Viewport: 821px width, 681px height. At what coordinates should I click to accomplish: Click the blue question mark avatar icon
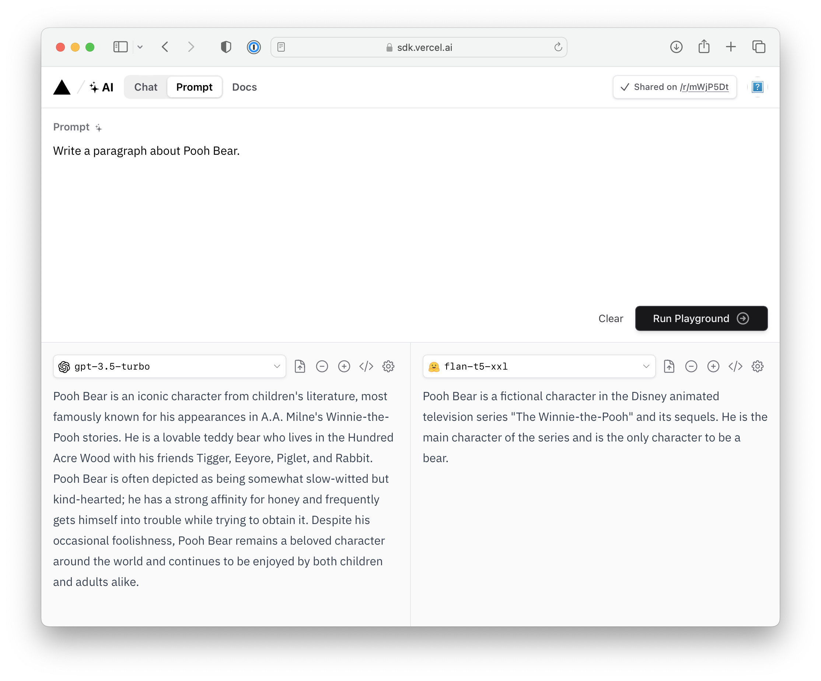pyautogui.click(x=757, y=87)
